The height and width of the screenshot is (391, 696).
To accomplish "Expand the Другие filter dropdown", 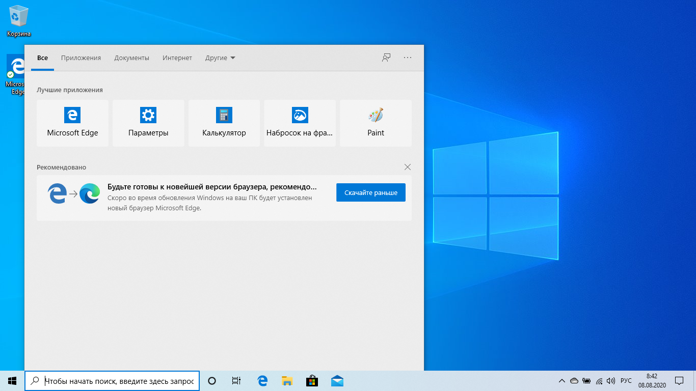I will (x=220, y=58).
